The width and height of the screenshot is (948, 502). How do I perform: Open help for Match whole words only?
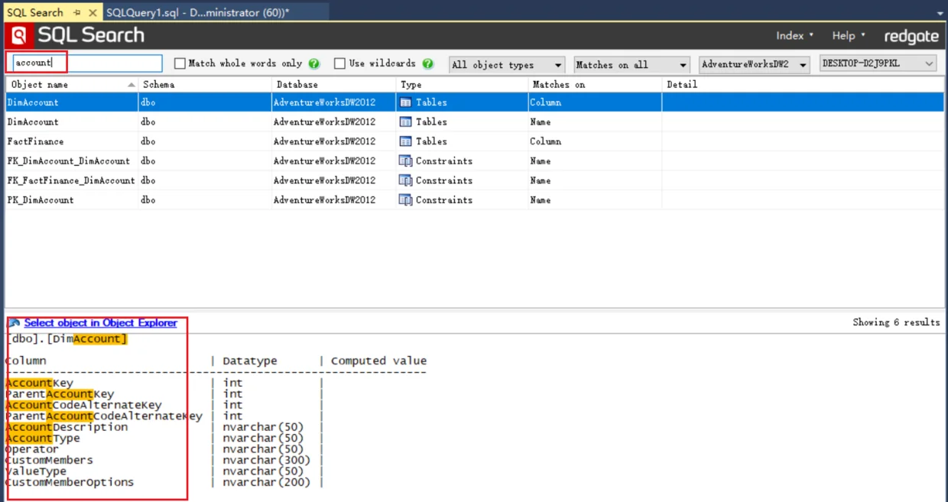(x=314, y=63)
